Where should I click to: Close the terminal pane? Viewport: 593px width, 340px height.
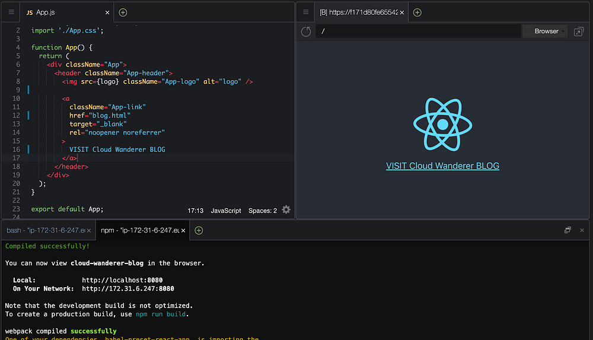582,230
